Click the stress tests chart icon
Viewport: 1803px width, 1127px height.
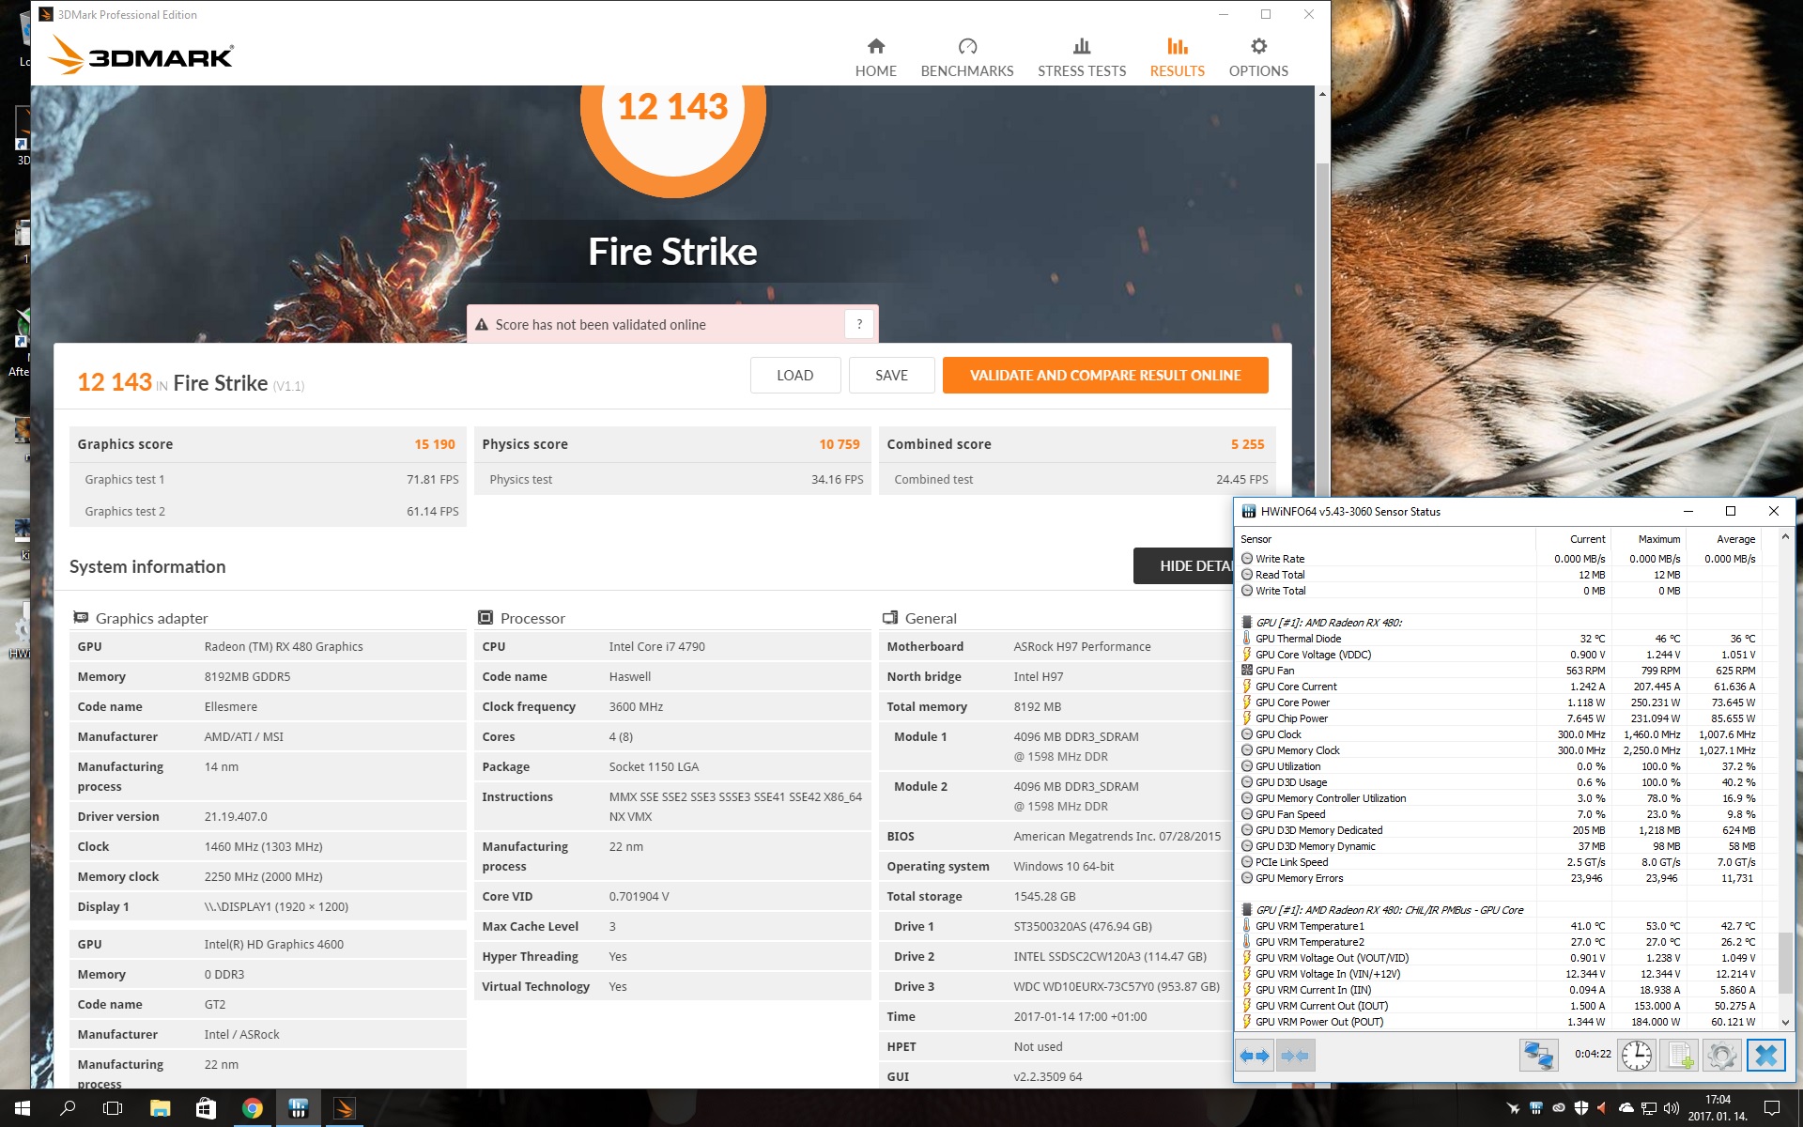(1082, 46)
